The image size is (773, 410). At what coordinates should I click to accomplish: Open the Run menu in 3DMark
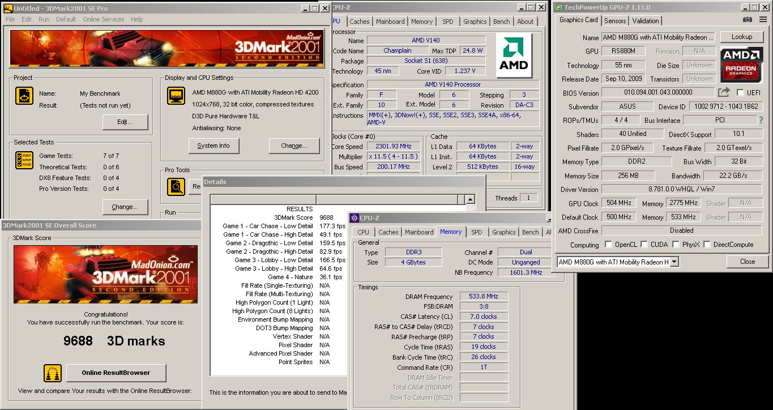44,19
